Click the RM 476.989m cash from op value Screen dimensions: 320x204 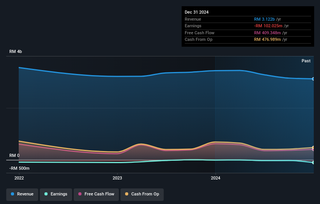pyautogui.click(x=267, y=40)
